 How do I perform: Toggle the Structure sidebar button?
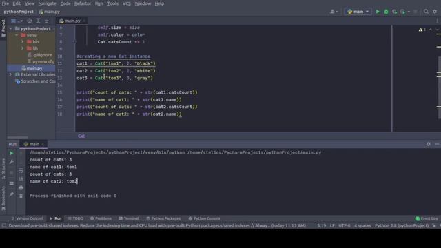click(x=3, y=168)
